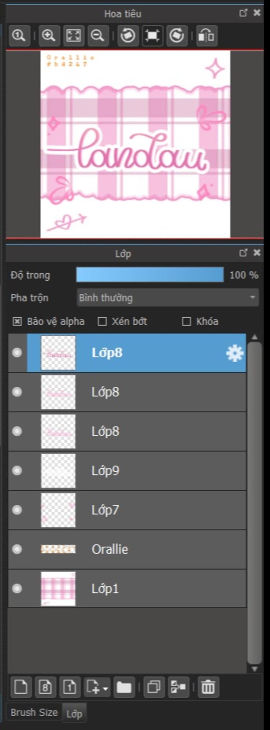Enable the Xén bớt checkbox
This screenshot has height=730, width=270.
pos(102,321)
